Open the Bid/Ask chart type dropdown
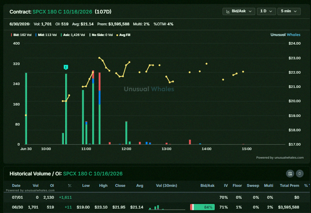Image resolution: width=311 pixels, height=213 pixels. [x=239, y=11]
